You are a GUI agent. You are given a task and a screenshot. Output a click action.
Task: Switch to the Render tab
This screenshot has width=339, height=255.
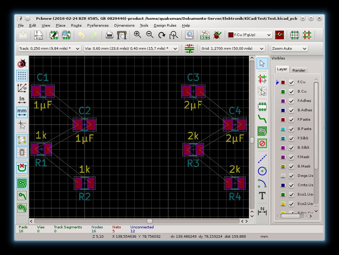[299, 70]
